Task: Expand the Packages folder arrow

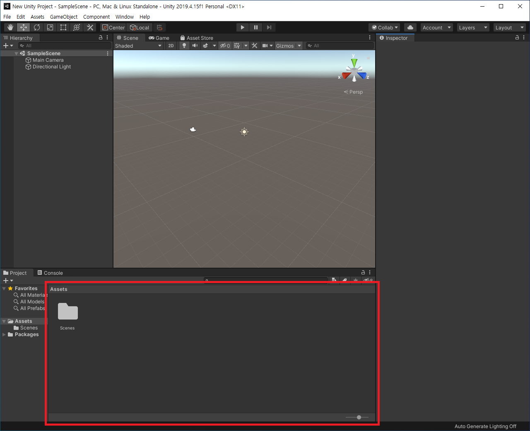Action: [x=4, y=334]
